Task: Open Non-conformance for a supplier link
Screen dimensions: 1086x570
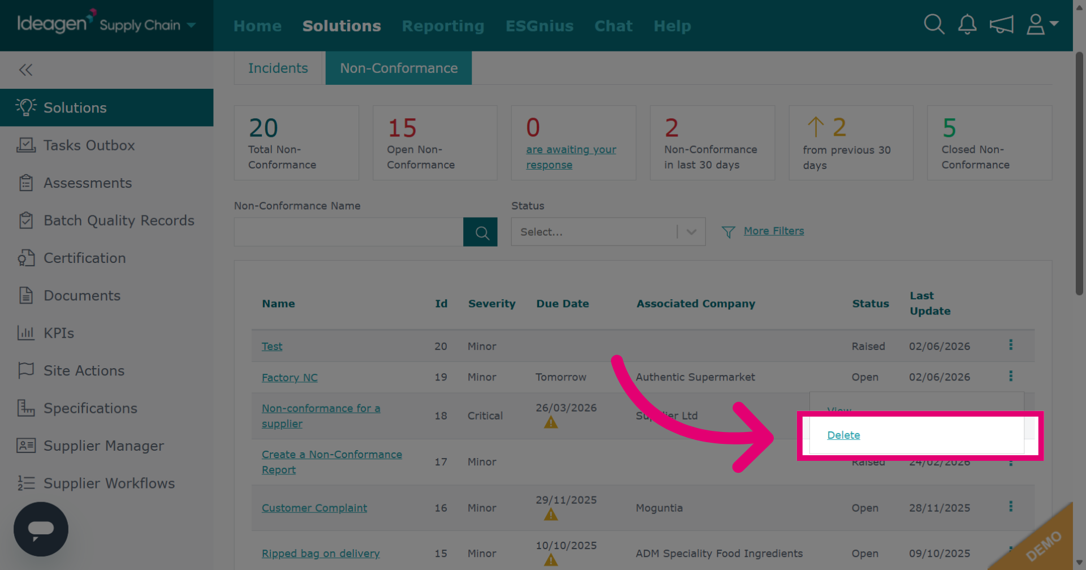Action: [x=321, y=416]
